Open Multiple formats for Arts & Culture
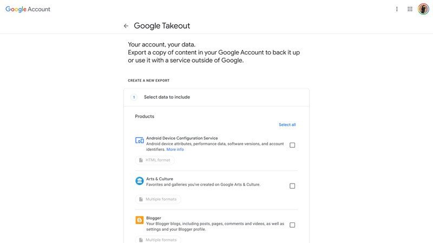433x243 pixels. (158, 199)
